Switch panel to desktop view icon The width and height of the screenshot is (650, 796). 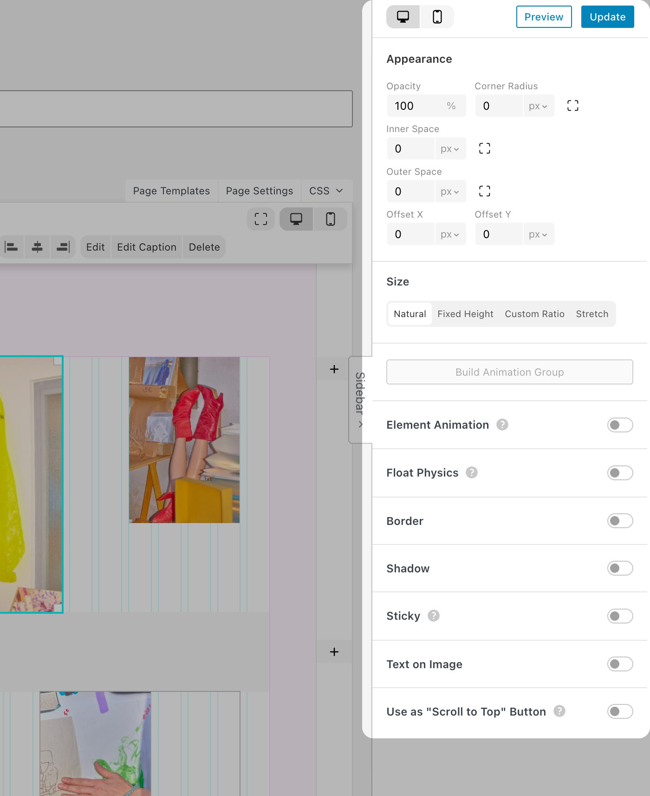[x=403, y=17]
